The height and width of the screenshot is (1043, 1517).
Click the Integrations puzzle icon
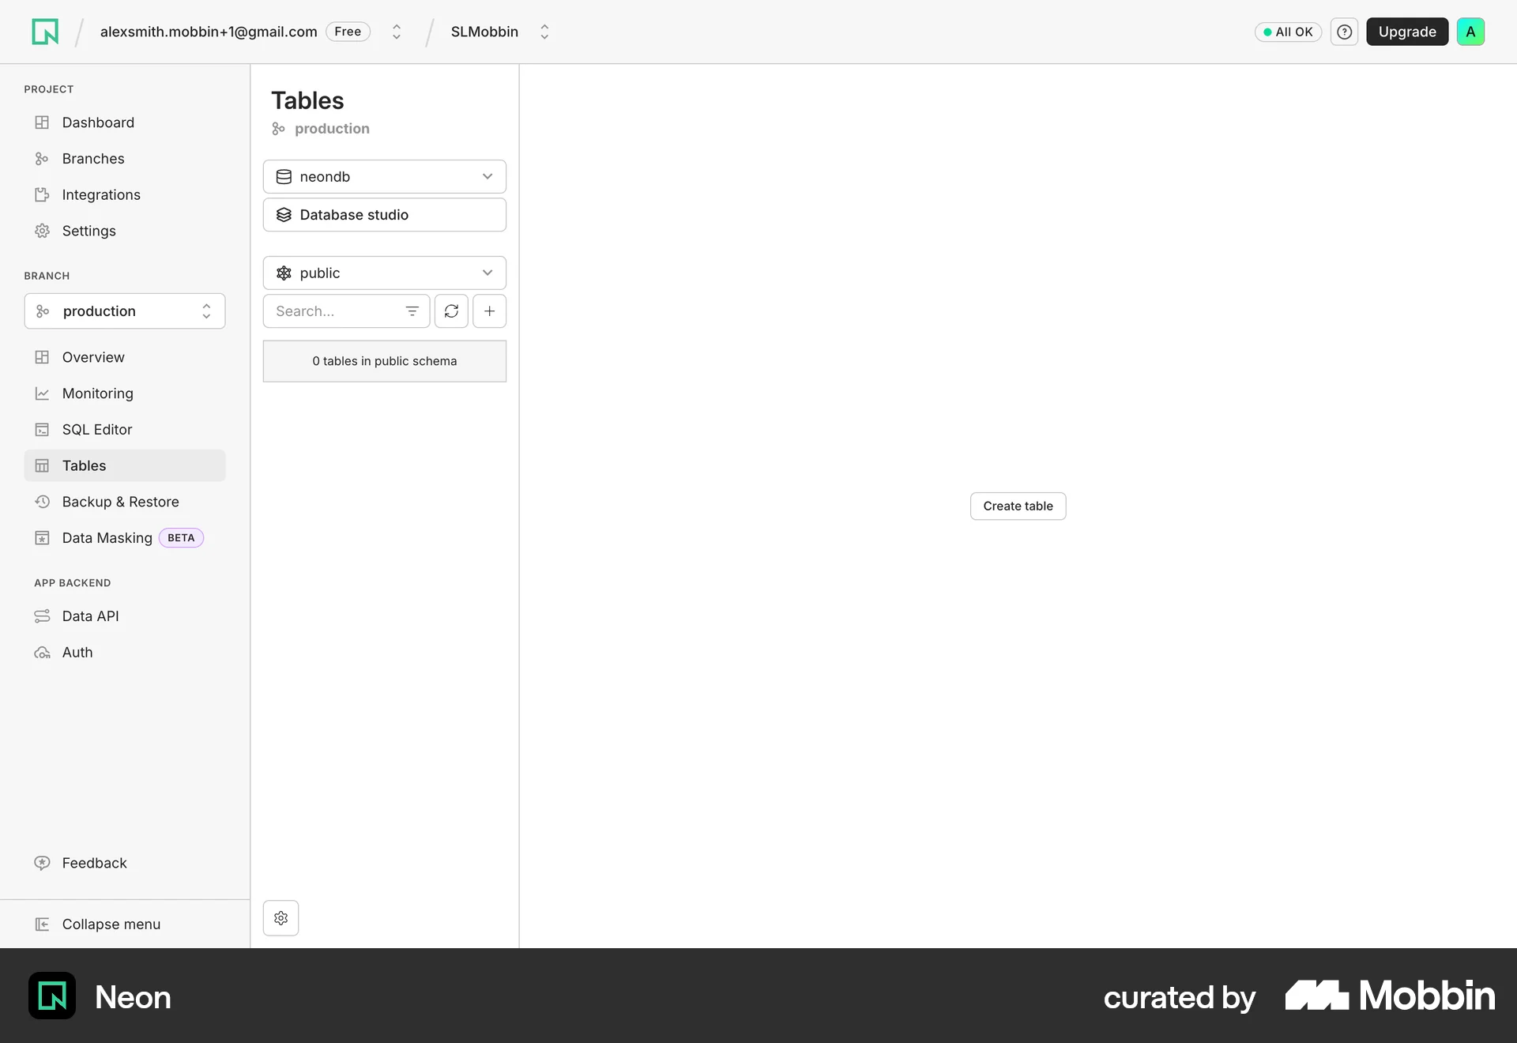(42, 195)
